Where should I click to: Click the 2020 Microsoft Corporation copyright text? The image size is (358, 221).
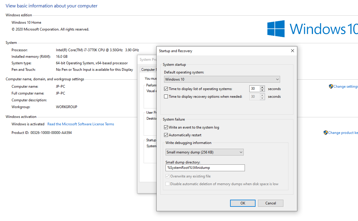(x=50, y=29)
